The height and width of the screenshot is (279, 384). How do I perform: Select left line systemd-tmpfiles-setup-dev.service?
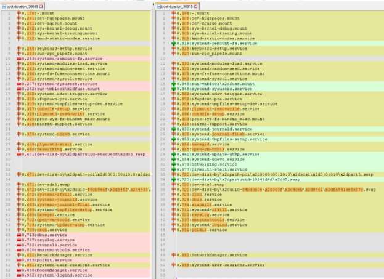tap(72, 104)
